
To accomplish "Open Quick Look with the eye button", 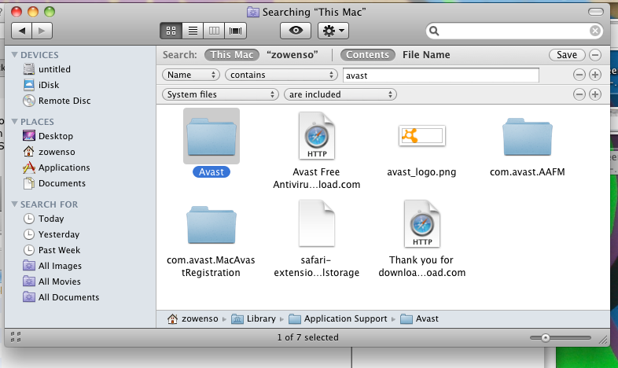I will (296, 31).
